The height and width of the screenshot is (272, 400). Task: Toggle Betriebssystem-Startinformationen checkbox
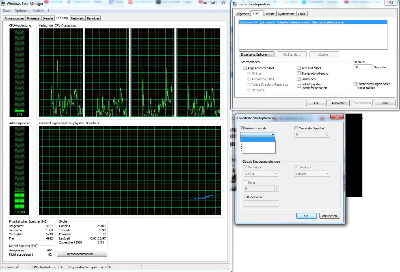(x=299, y=86)
